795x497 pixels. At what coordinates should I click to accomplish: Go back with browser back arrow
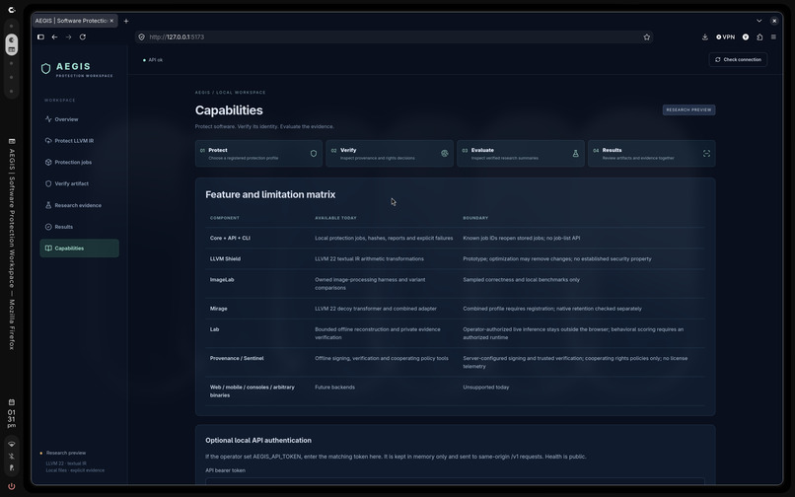(54, 37)
